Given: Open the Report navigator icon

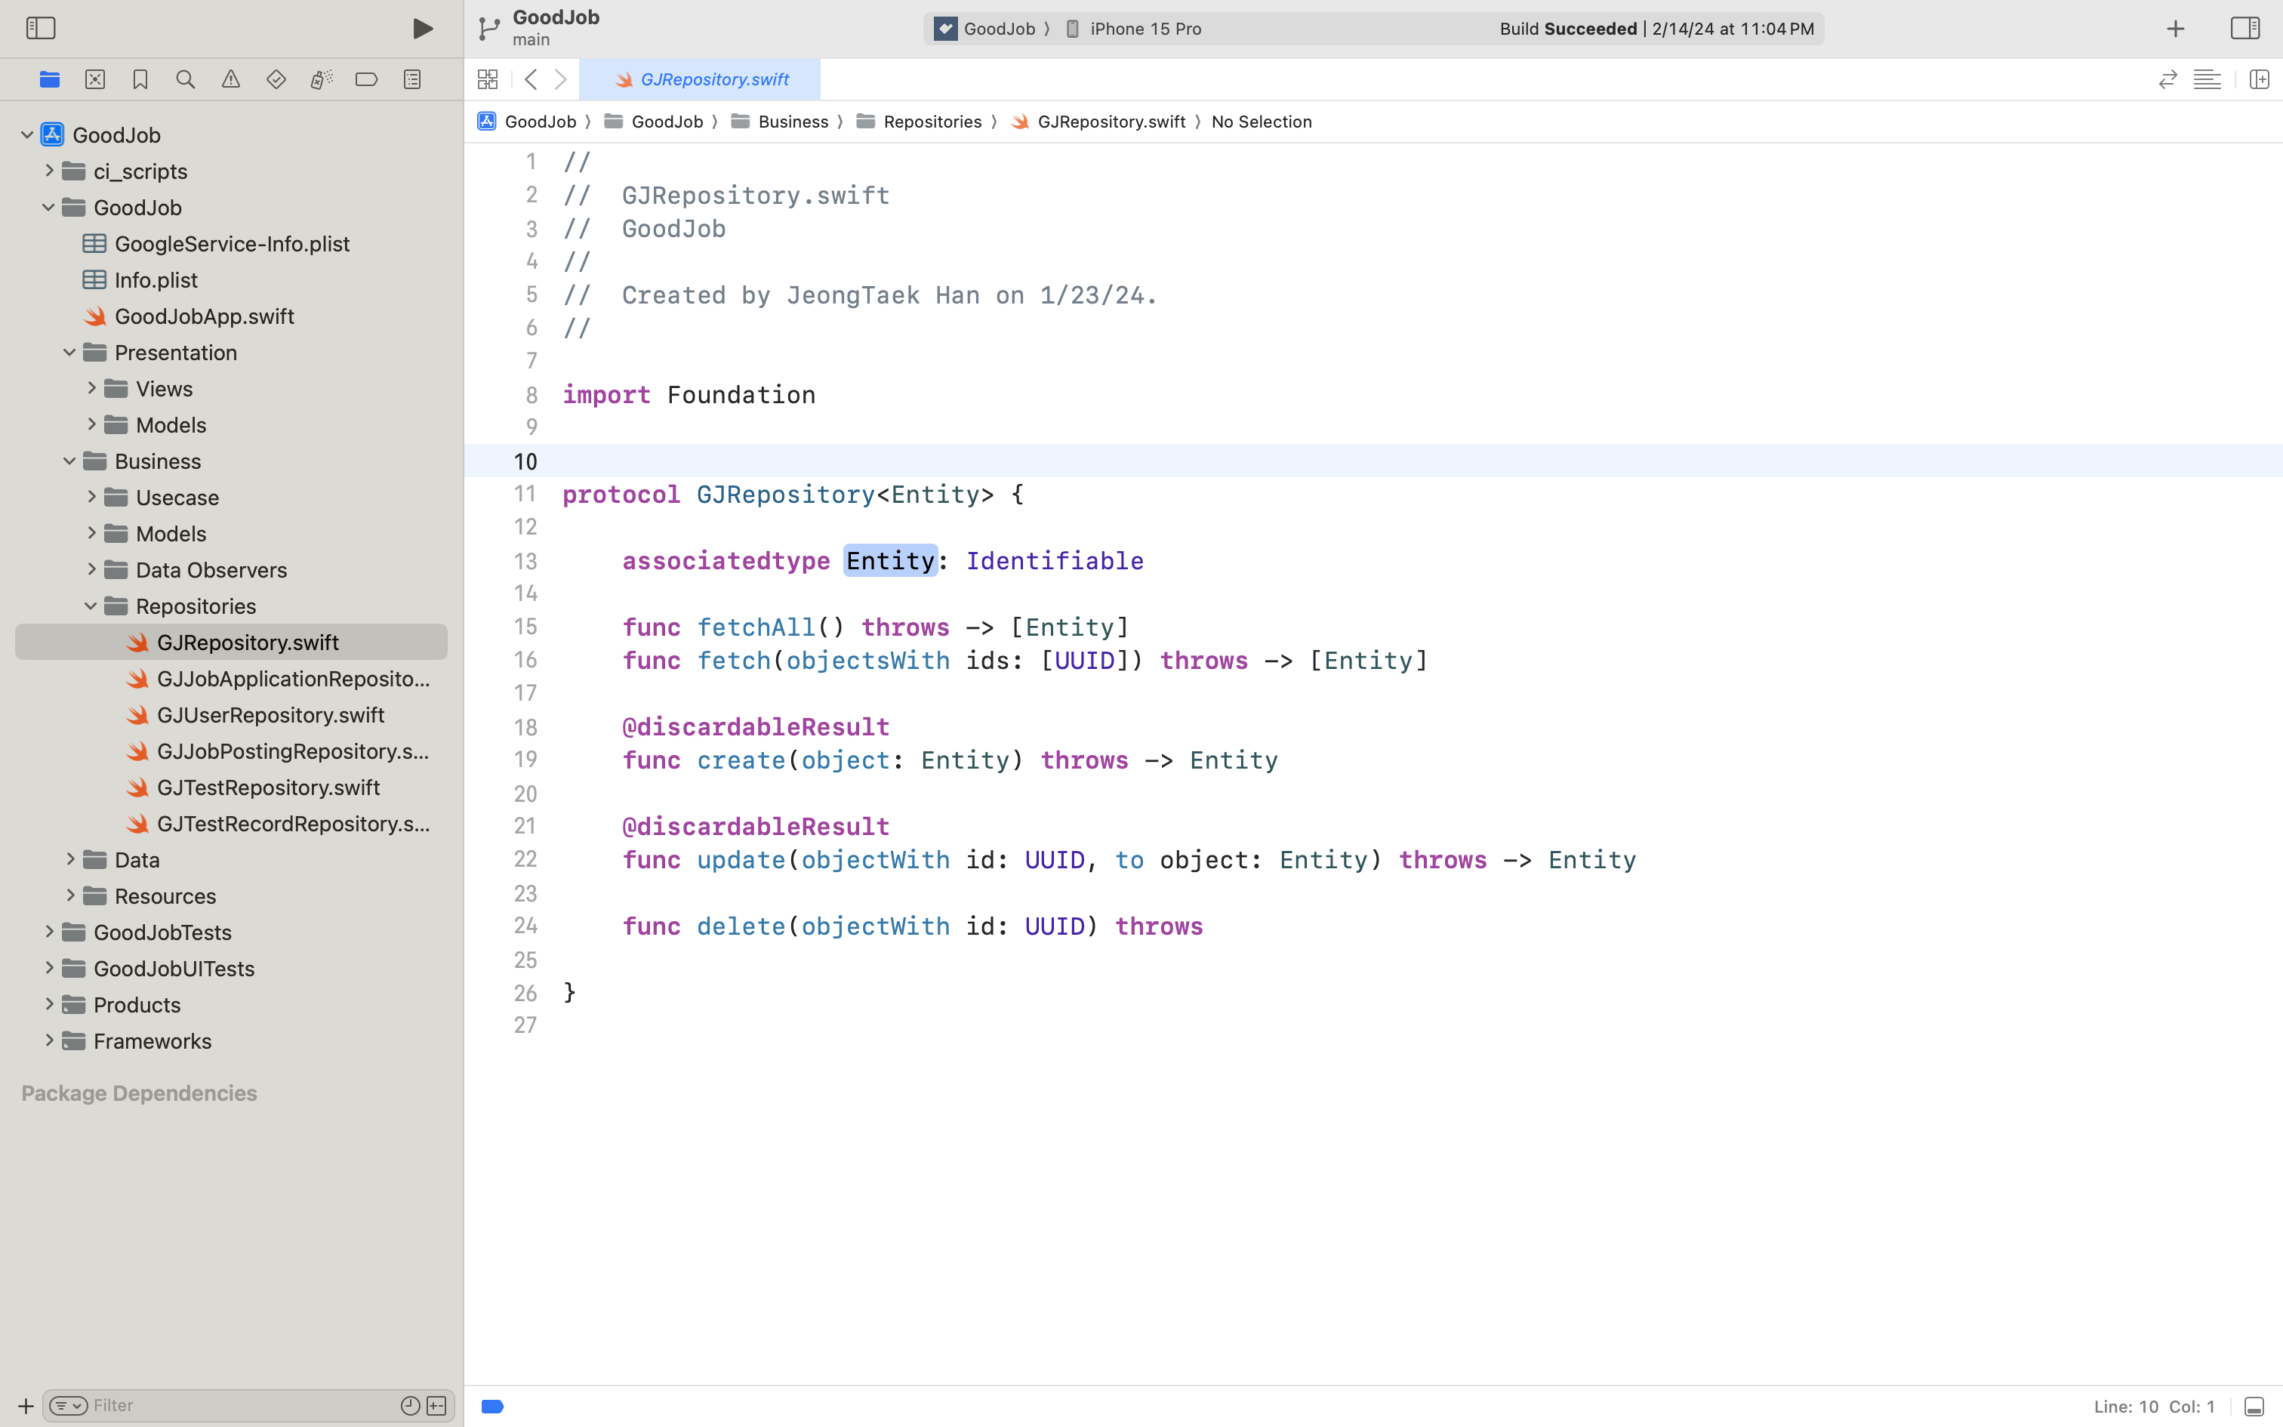Looking at the screenshot, I should (412, 80).
